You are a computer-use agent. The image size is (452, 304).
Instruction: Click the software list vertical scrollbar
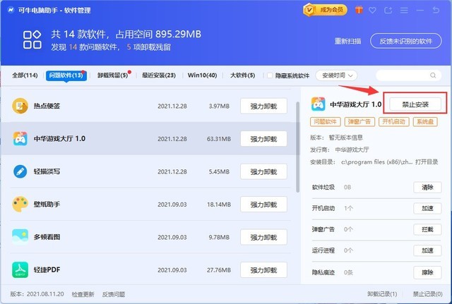[297, 147]
